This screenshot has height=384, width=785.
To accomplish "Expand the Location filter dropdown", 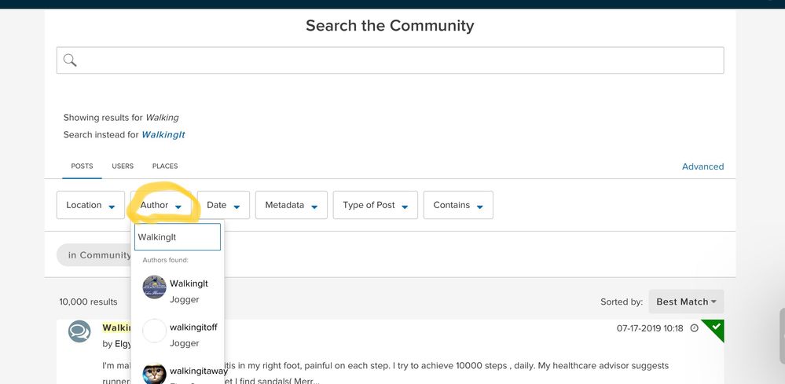I will (90, 205).
